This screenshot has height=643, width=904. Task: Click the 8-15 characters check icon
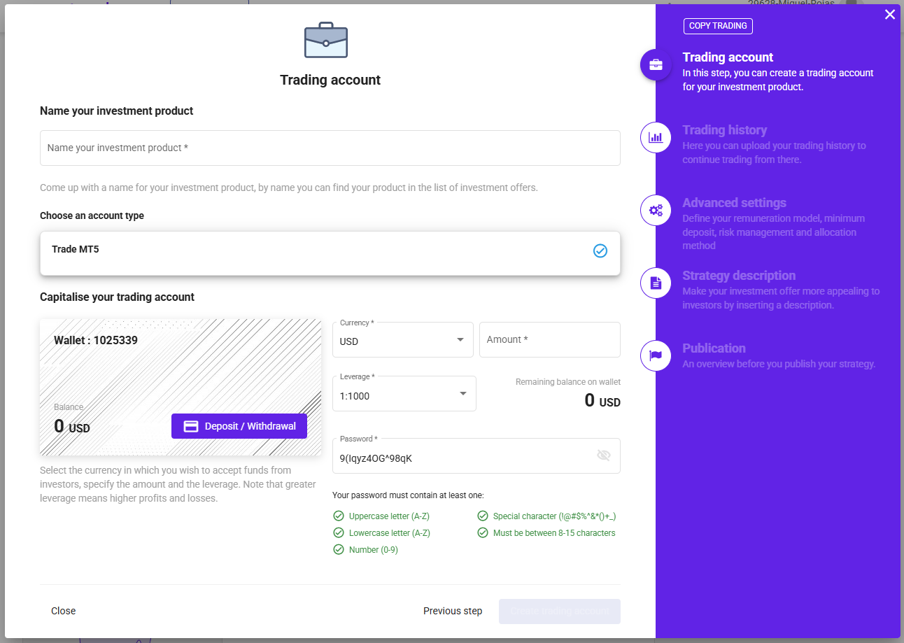click(x=483, y=533)
